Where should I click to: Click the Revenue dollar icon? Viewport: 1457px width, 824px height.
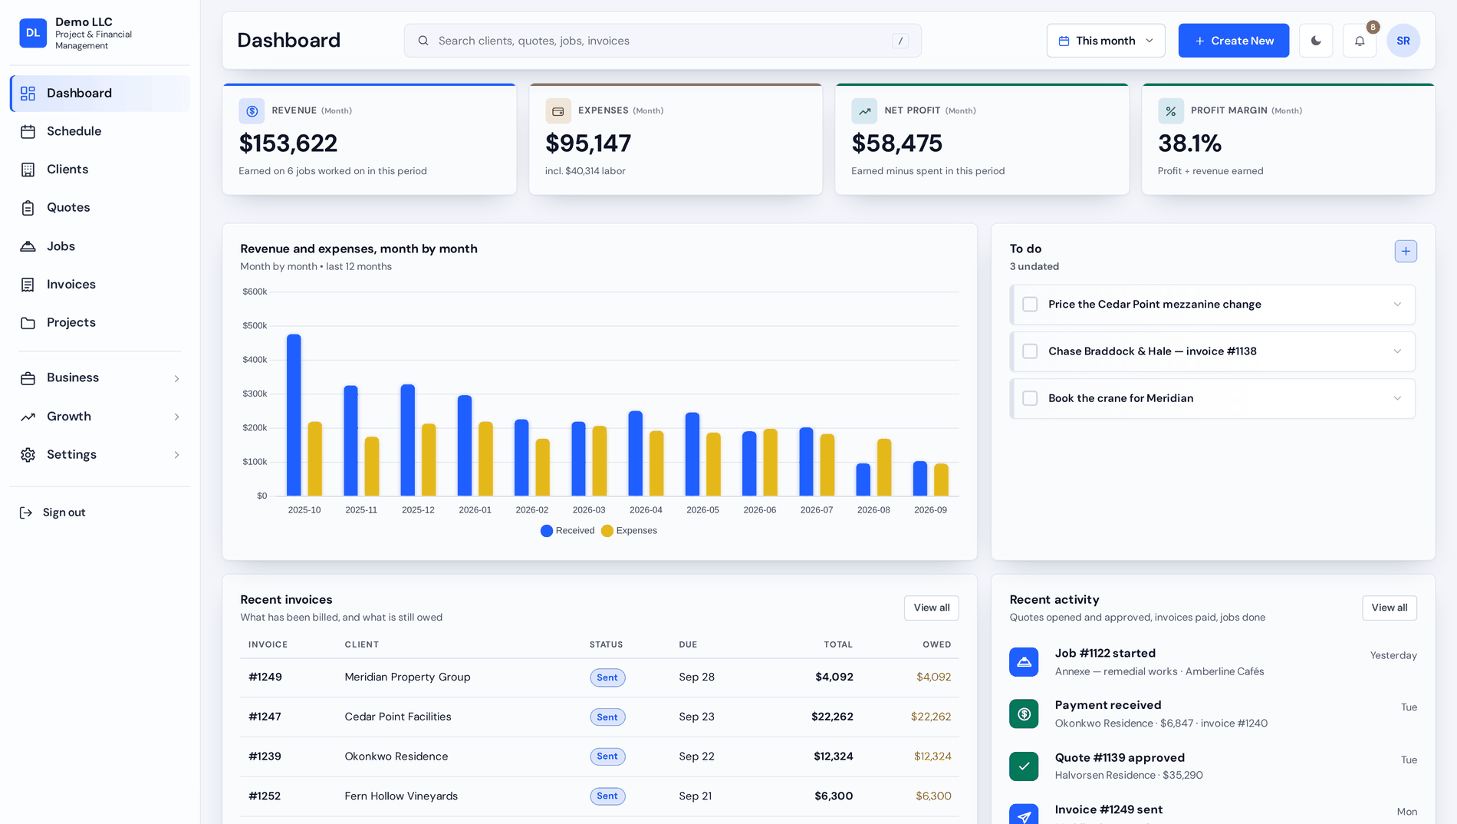point(252,111)
